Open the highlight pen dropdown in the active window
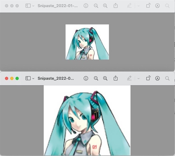 [x=138, y=78]
